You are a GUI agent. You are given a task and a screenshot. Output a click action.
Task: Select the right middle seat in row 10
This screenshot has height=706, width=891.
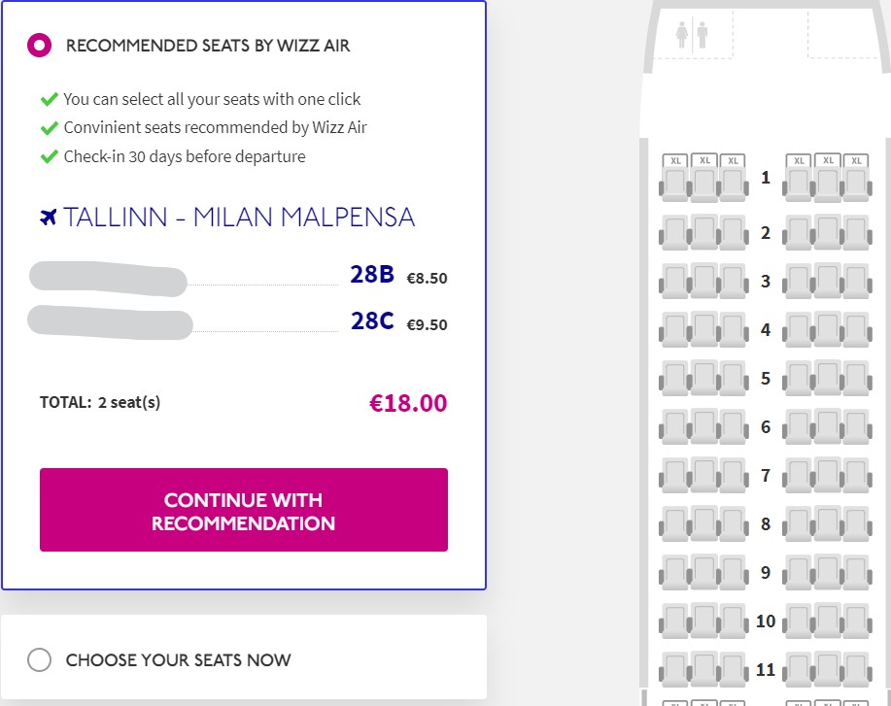827,620
